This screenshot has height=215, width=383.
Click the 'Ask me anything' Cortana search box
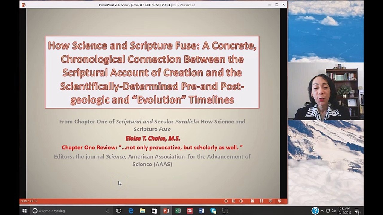tap(71, 211)
